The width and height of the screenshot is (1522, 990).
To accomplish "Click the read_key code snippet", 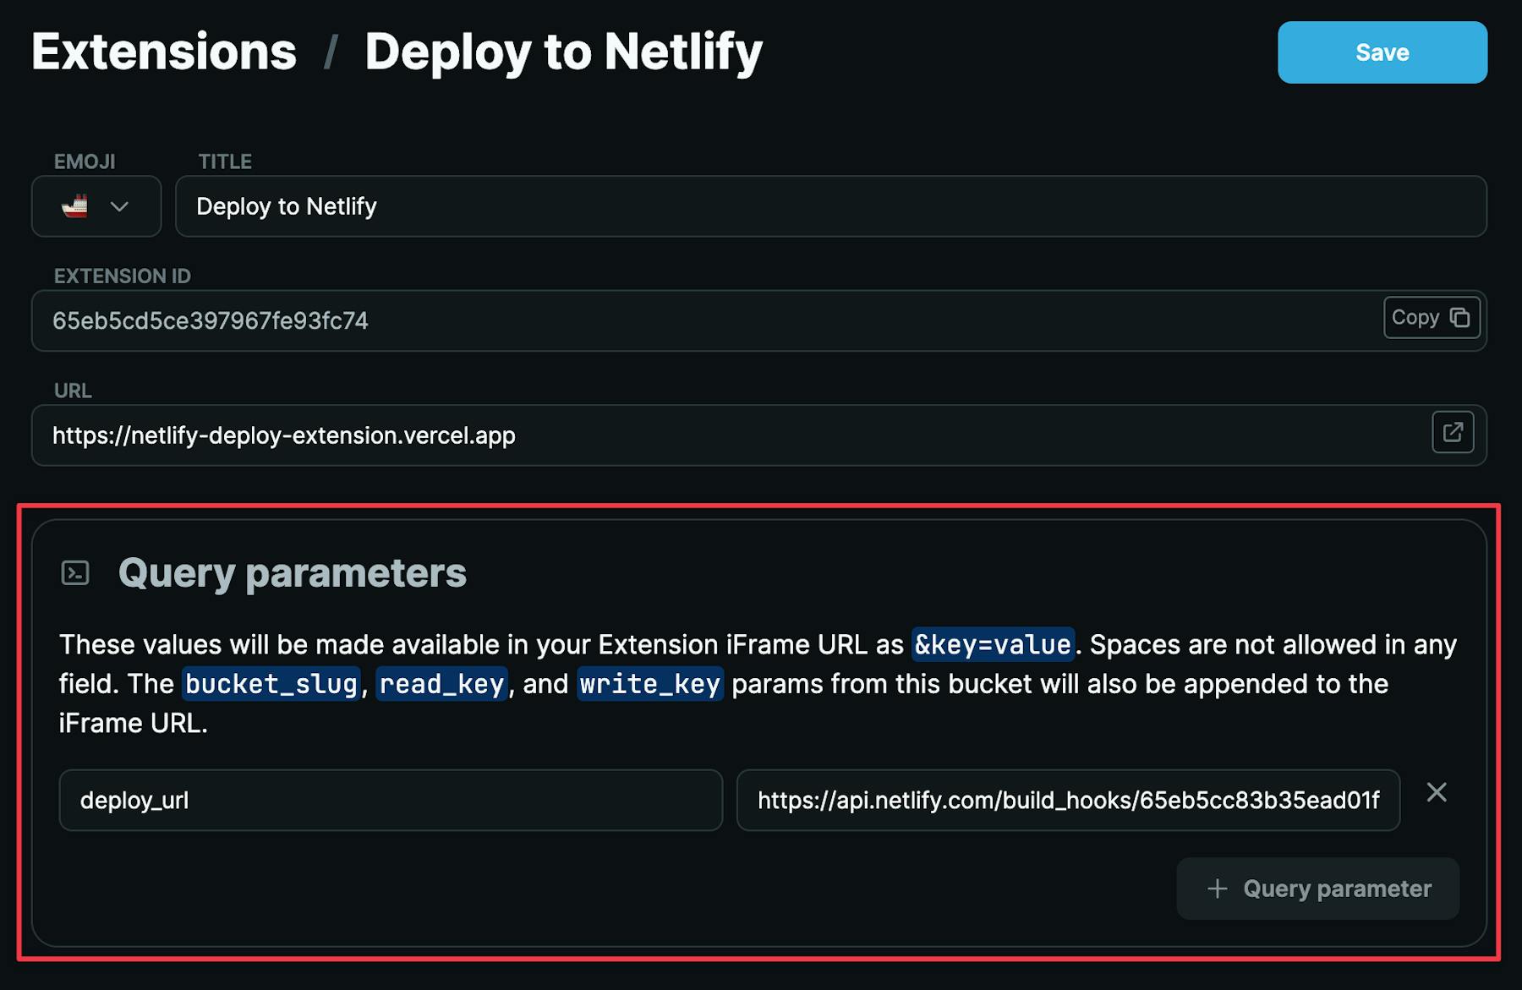I will (x=441, y=683).
